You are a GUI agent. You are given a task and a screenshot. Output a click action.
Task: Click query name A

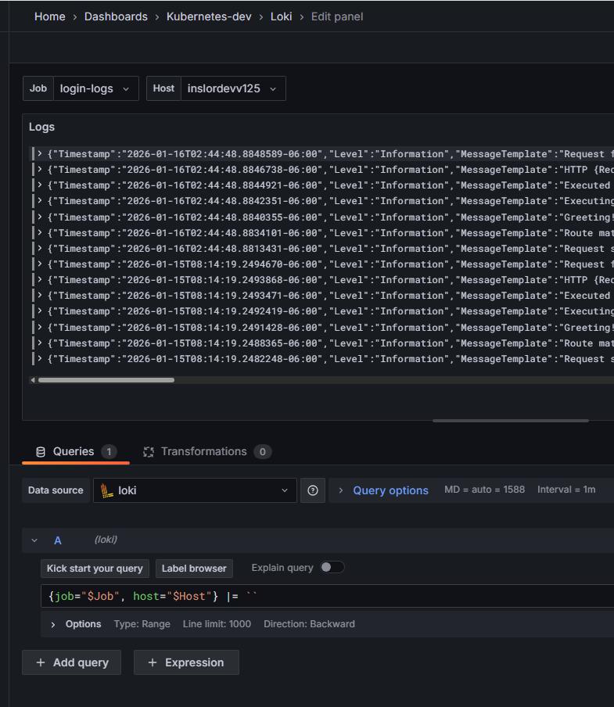pos(58,540)
